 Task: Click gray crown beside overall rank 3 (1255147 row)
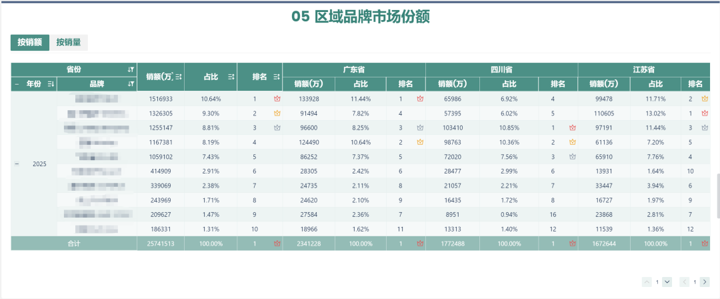[277, 128]
